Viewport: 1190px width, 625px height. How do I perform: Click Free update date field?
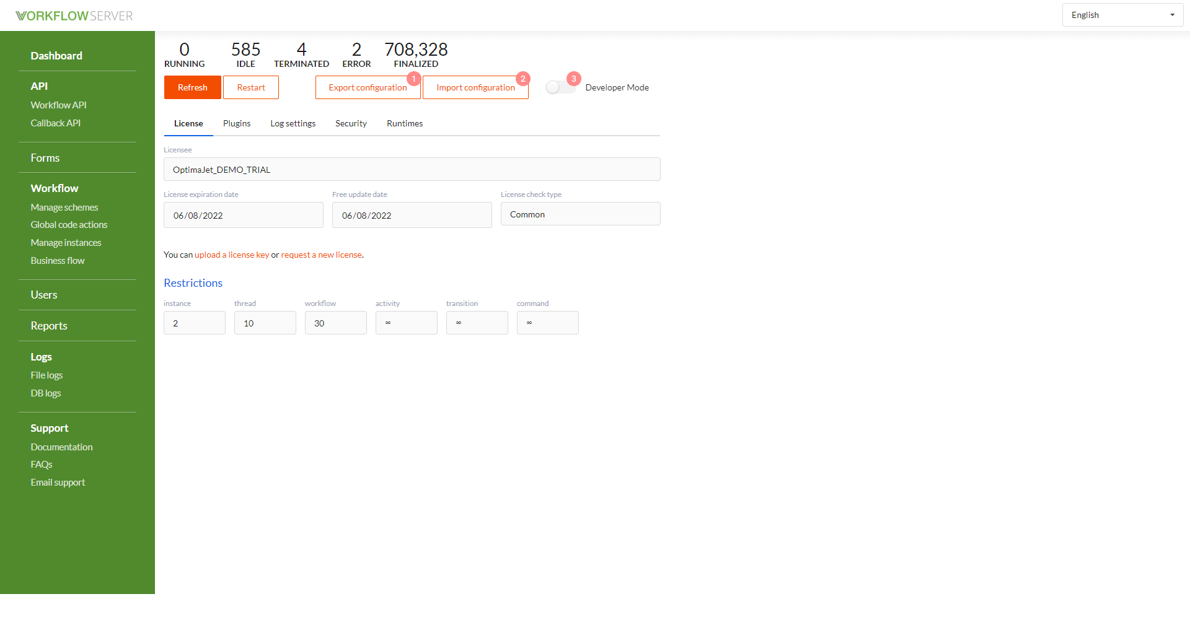pyautogui.click(x=412, y=215)
